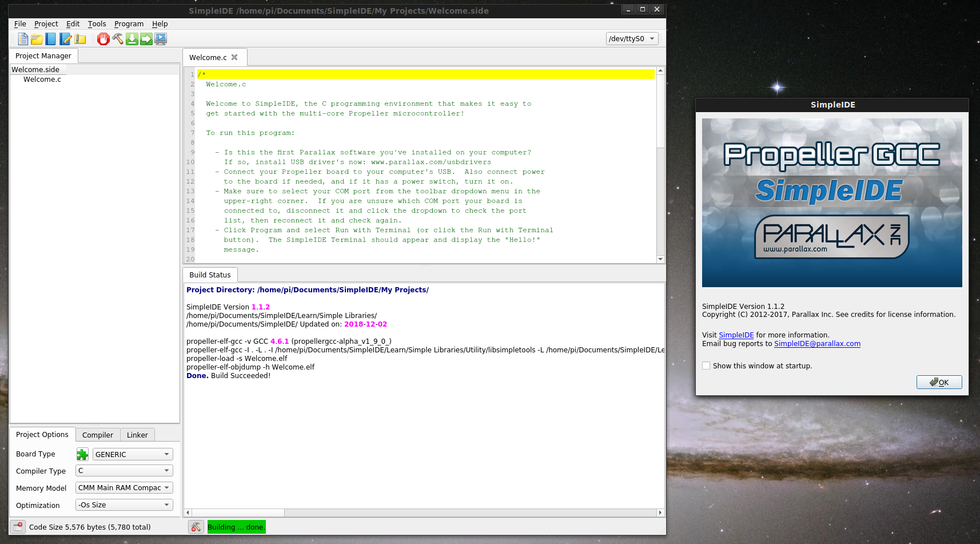Screen dimensions: 980x544
Task: Open the Board Type GENERIC dropdown
Action: tap(133, 454)
